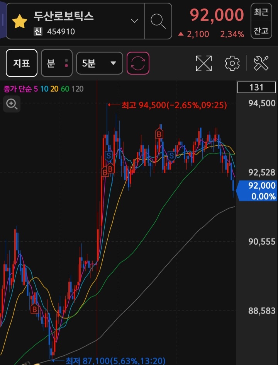Screen dimensions: 278x365
Task: Click the topmost B buy marker
Action: [159, 134]
